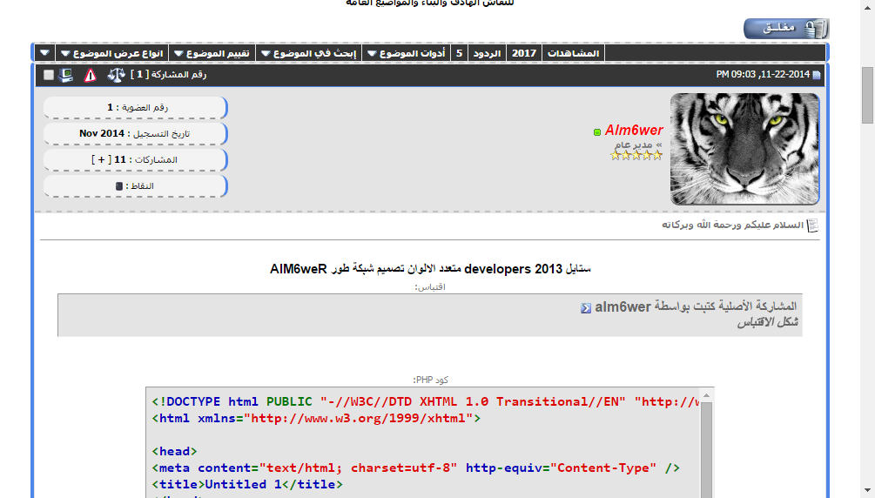Click the views label (المشاهدات)
The height and width of the screenshot is (498, 875).
pyautogui.click(x=573, y=53)
